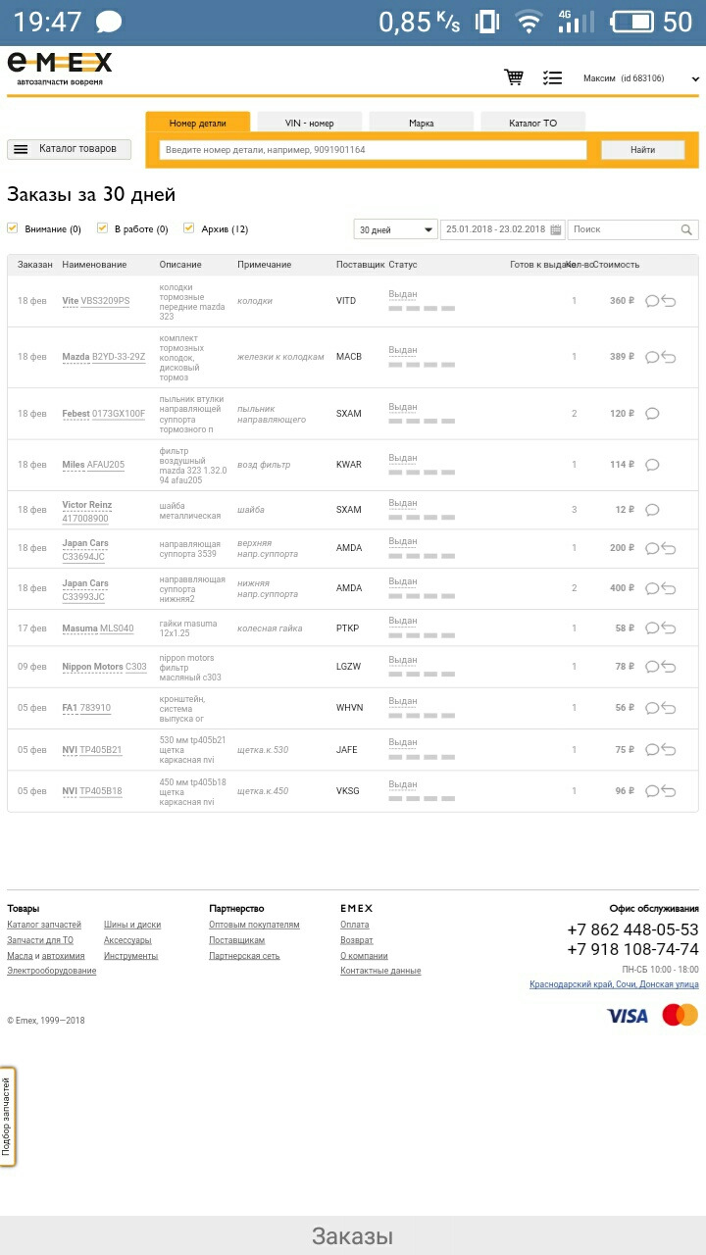Click the calendar icon in date range
This screenshot has height=1255, width=706.
click(556, 229)
